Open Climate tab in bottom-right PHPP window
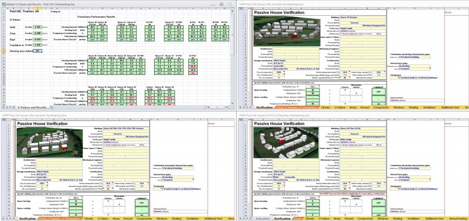The height and width of the screenshot is (221, 469). [x=310, y=218]
